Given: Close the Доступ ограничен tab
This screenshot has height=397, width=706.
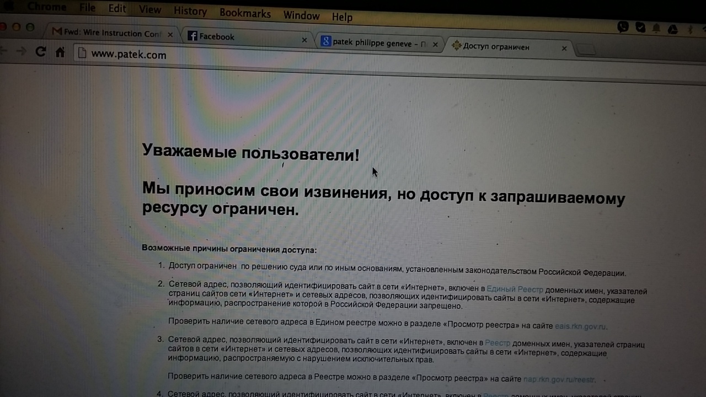Looking at the screenshot, I should [x=564, y=49].
